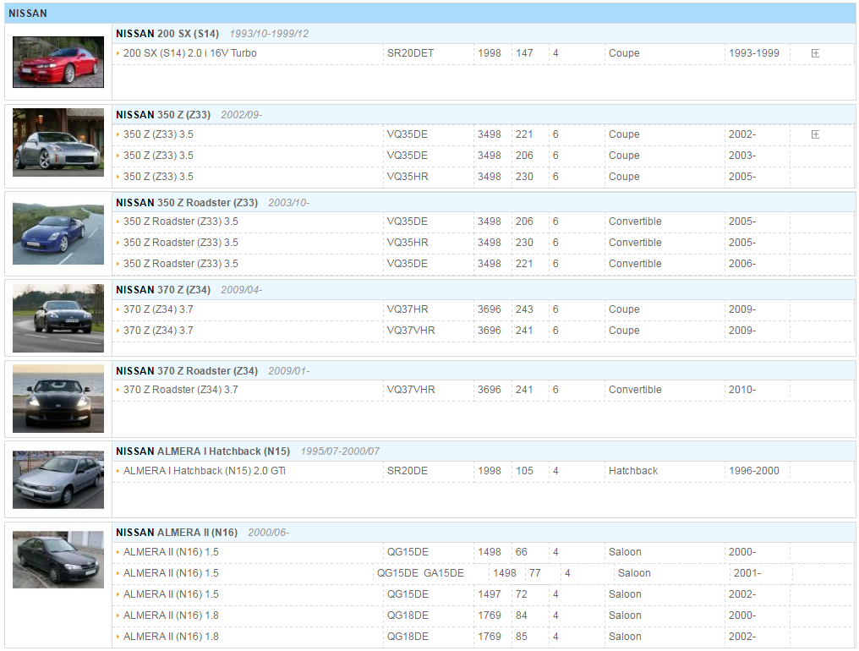Select 350 Z Roadster 3.5 from 2006-
859x651 pixels.
coord(180,264)
